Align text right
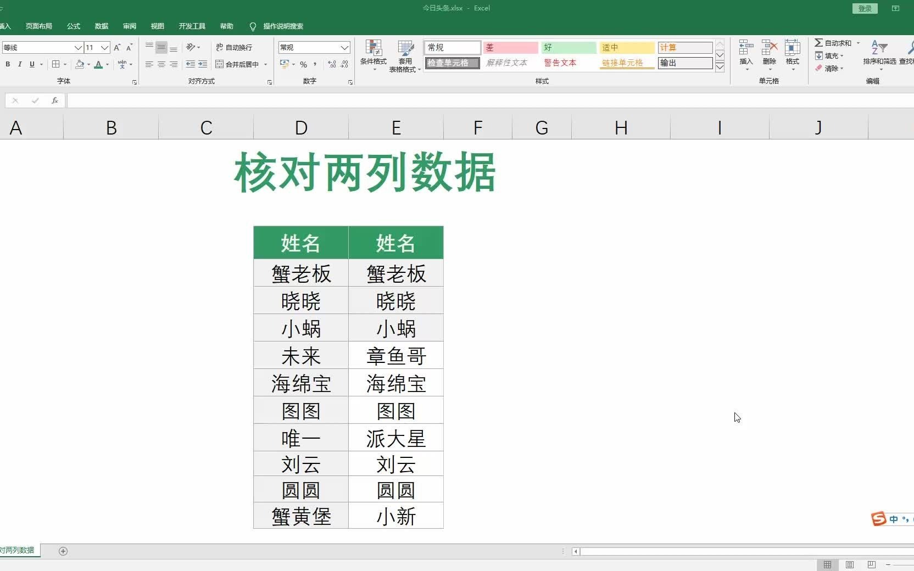Screen dimensions: 914x571 click(174, 64)
